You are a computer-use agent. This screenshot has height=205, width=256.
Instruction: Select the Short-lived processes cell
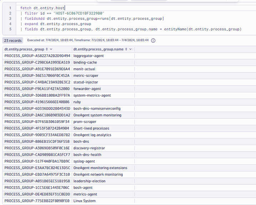[x=91, y=128]
